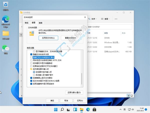150x113 pixels.
Task: Click 重置文件夹(R) button
Action: coord(70,38)
